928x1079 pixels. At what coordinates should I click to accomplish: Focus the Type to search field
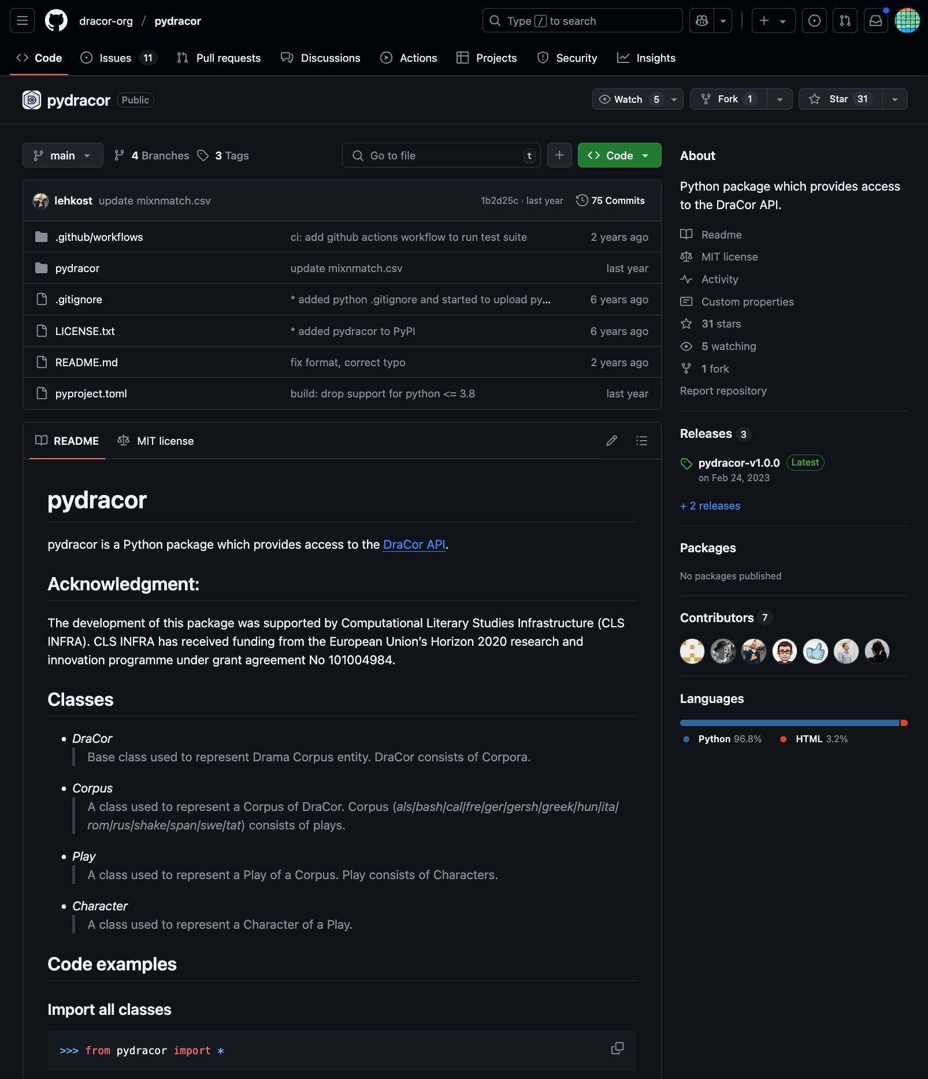(x=582, y=21)
